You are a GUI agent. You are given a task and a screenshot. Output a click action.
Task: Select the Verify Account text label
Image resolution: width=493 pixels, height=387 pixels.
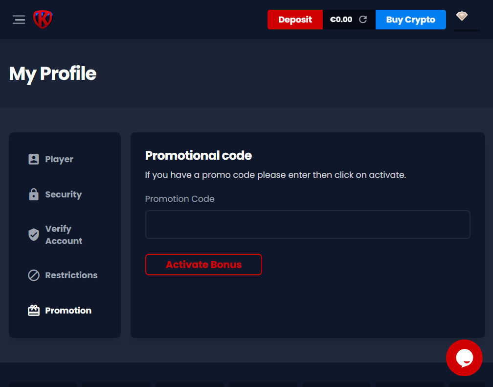tap(64, 235)
